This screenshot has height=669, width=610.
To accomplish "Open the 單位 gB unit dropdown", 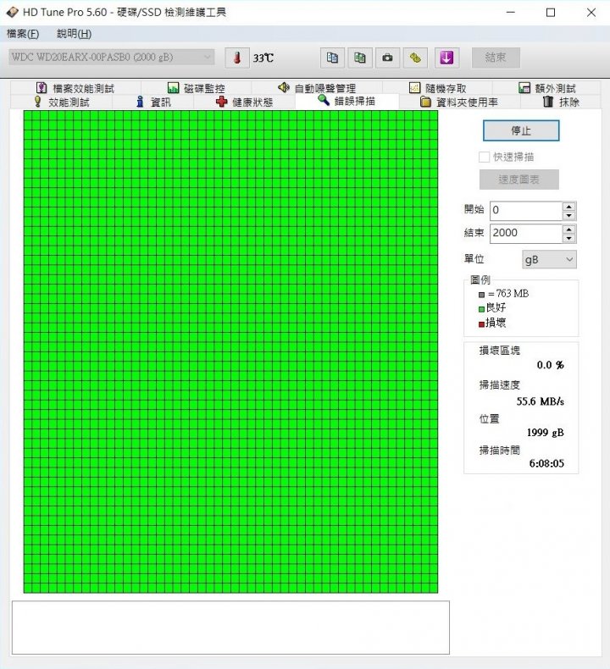I will point(549,259).
